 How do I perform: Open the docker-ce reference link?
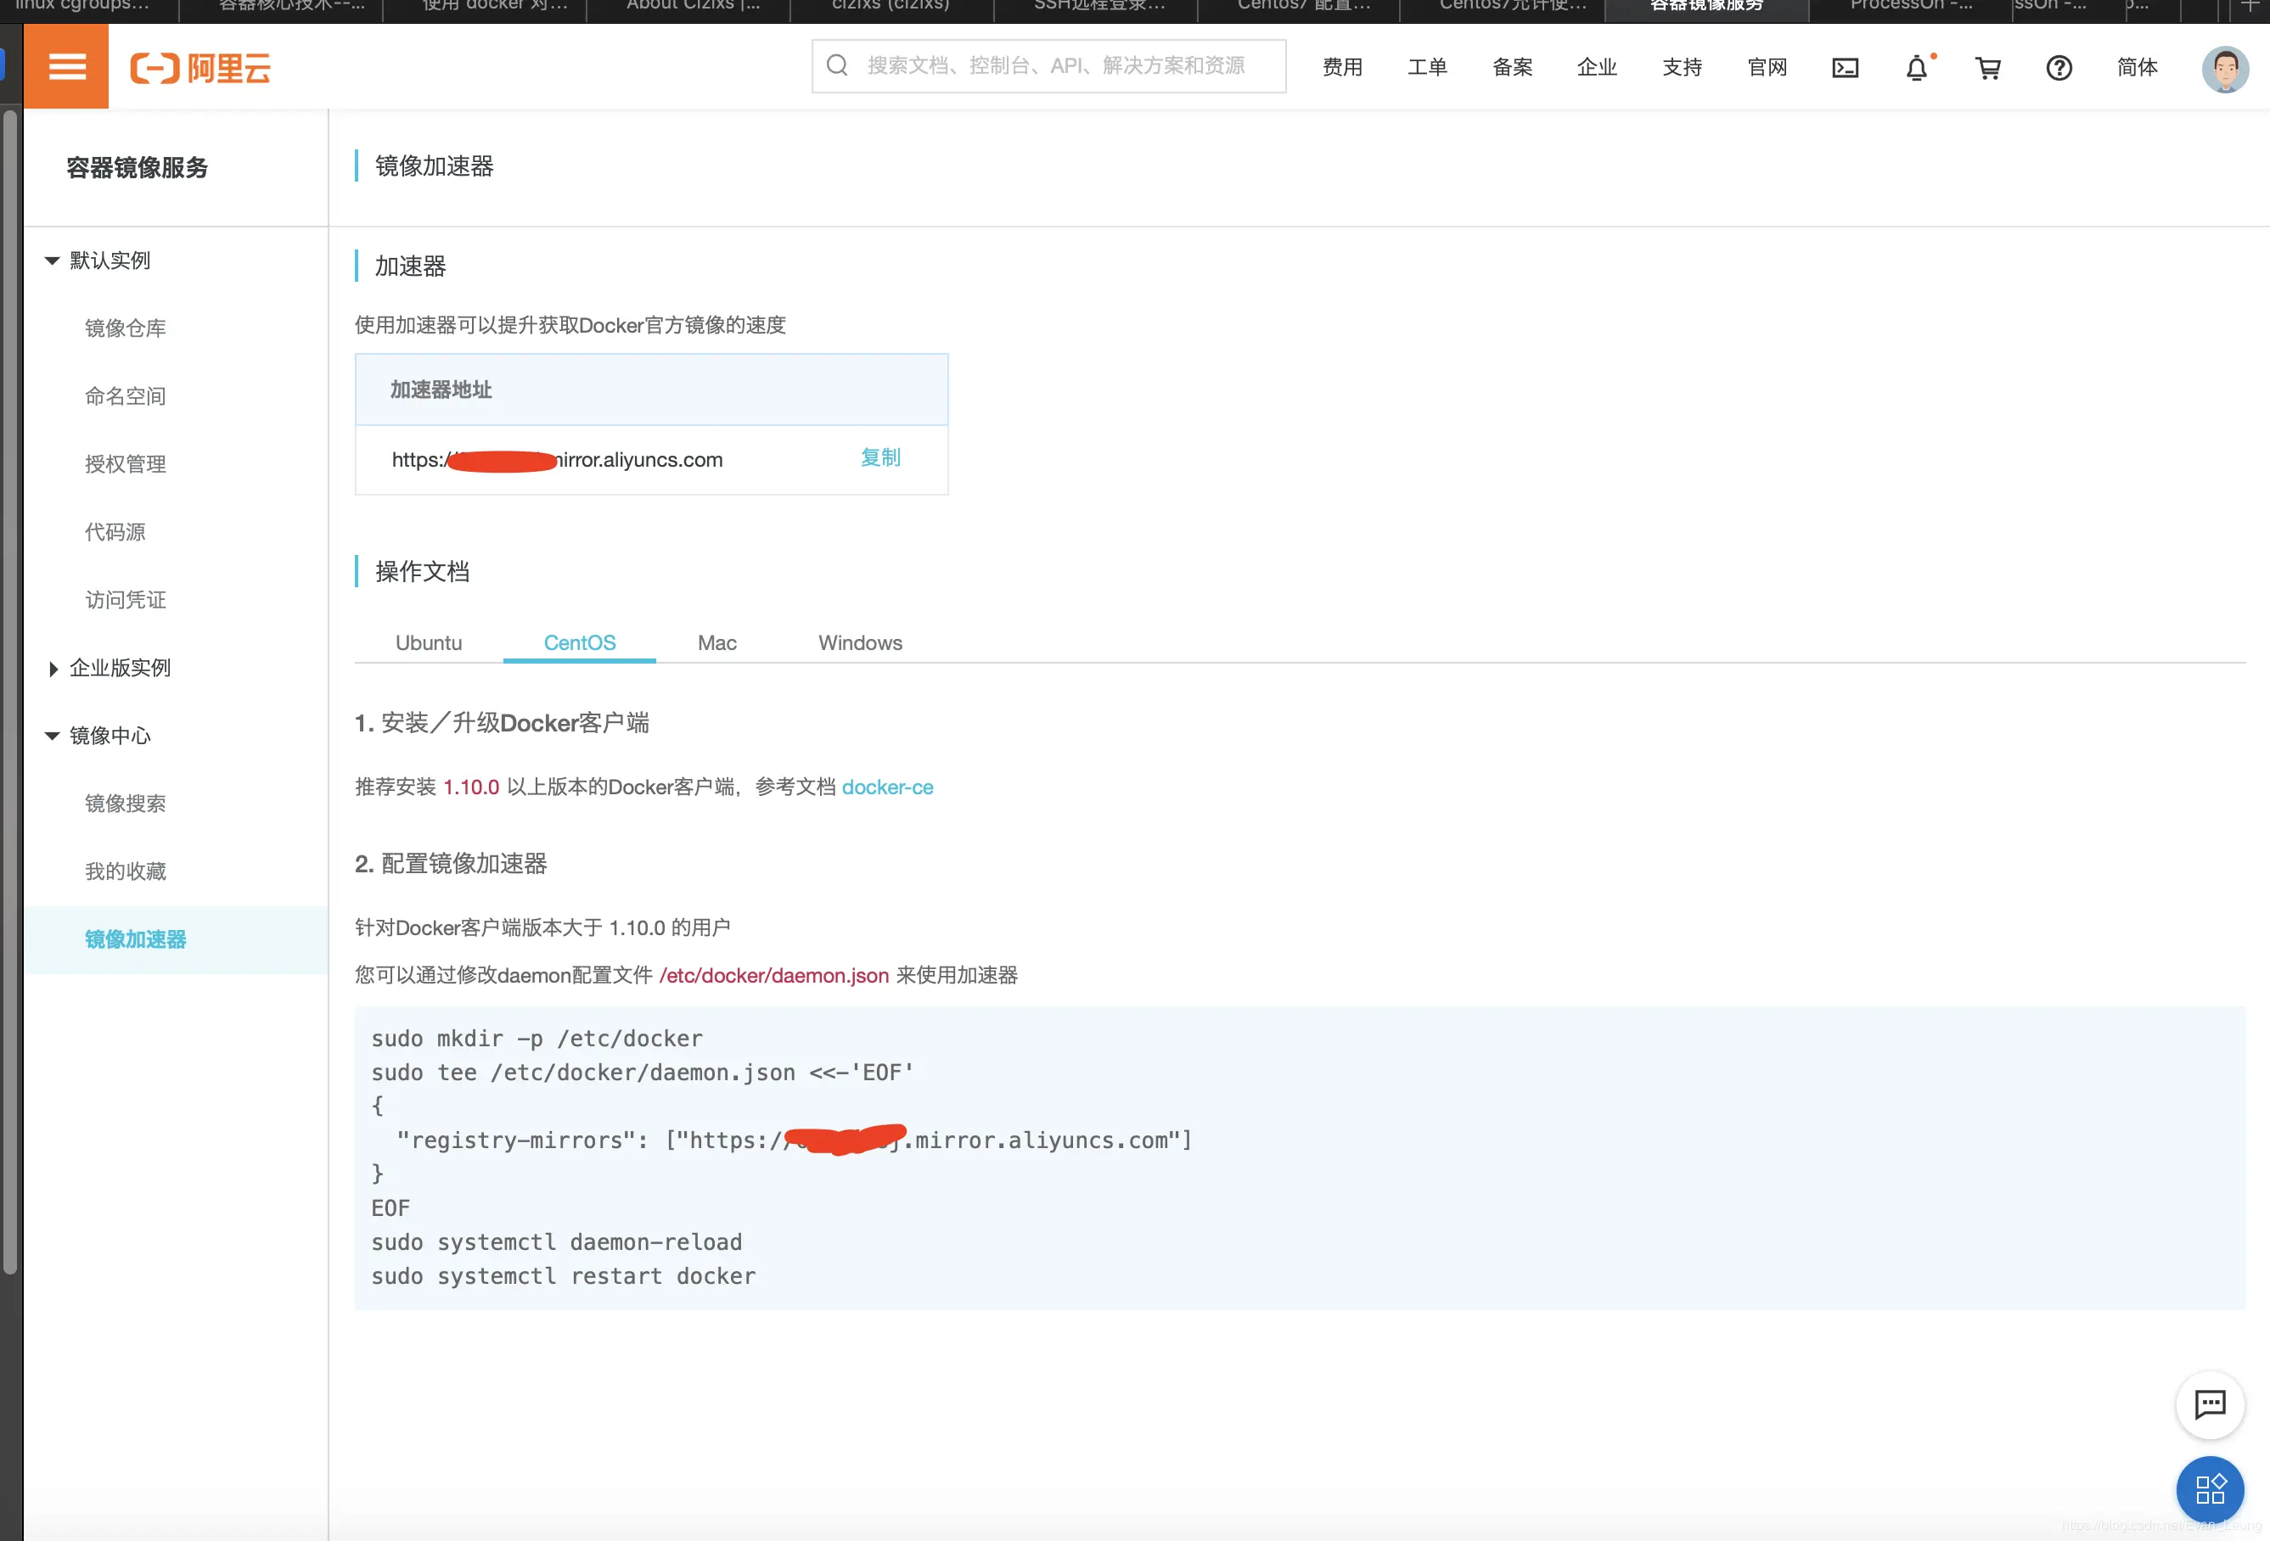tap(888, 787)
